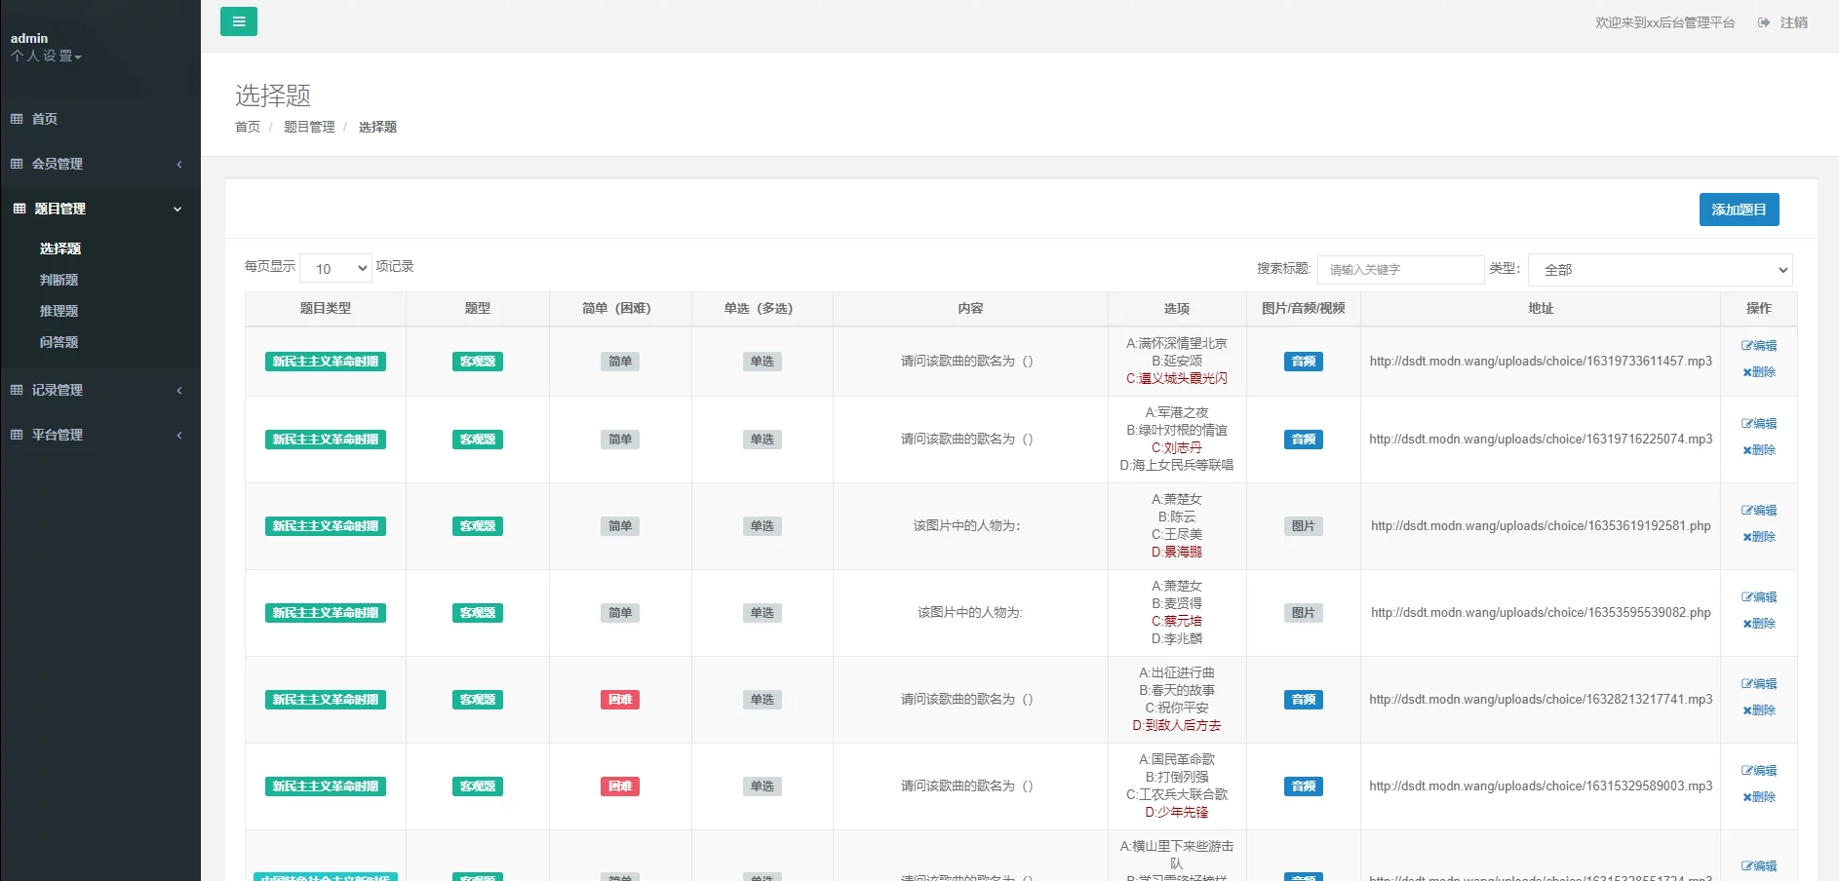1839x881 pixels.
Task: Click the 平台管理 sidebar icon
Action: point(17,435)
